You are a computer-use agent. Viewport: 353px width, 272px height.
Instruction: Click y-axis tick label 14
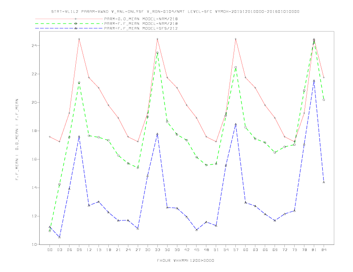34,188
